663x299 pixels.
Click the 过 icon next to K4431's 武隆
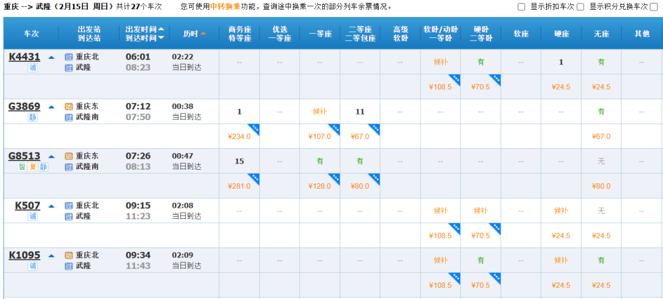69,67
